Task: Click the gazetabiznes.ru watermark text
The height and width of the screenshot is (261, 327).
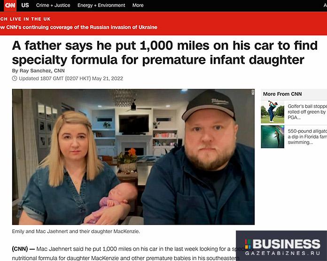Action: coord(282,253)
